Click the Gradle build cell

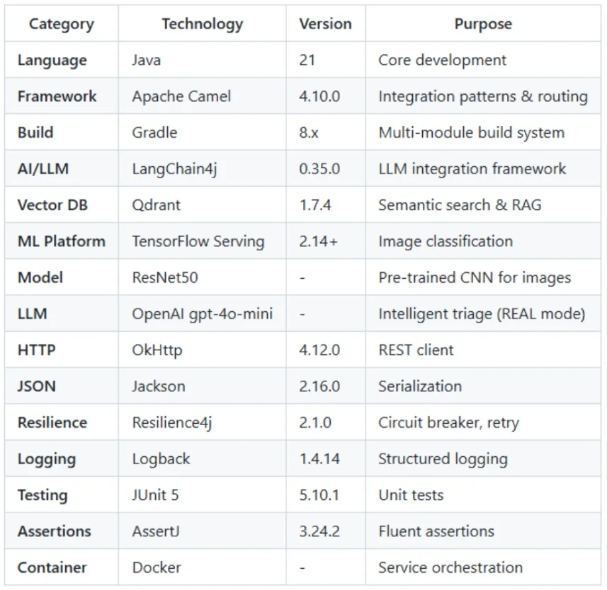[154, 132]
